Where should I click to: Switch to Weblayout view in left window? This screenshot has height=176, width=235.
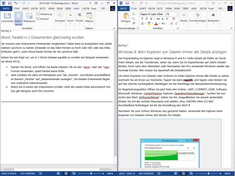click(x=29, y=18)
